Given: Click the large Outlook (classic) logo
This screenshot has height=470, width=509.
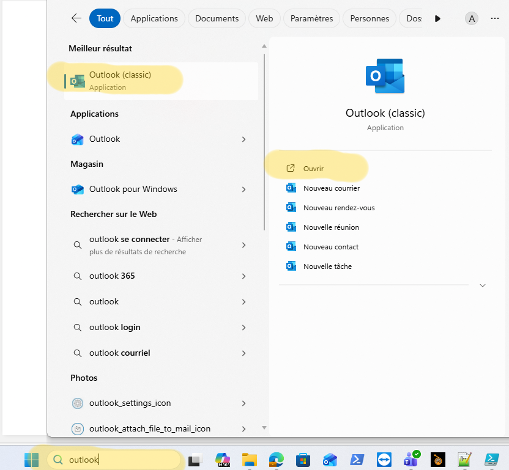Looking at the screenshot, I should (385, 76).
